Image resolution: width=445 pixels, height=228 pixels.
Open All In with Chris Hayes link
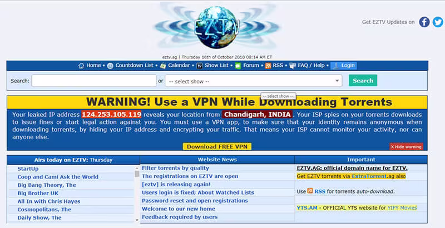pyautogui.click(x=49, y=201)
